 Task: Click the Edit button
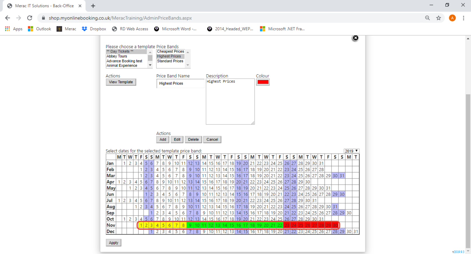[177, 139]
